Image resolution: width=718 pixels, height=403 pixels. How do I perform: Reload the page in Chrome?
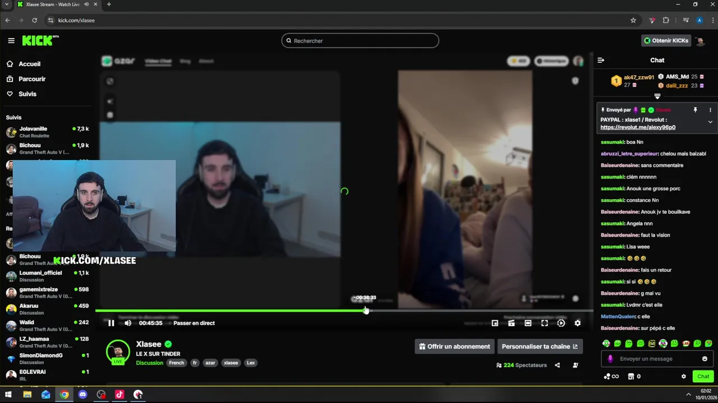click(35, 20)
